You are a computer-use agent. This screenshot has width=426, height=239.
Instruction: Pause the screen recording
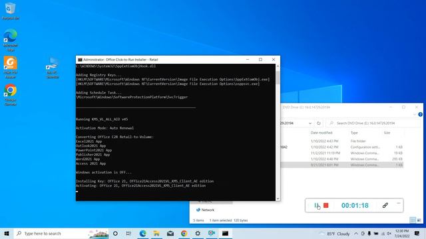[317, 205]
